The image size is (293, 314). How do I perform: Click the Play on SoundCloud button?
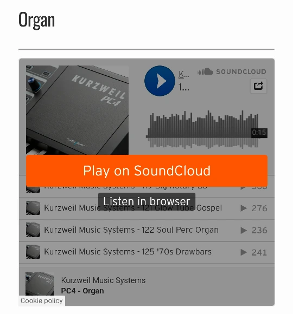click(146, 171)
